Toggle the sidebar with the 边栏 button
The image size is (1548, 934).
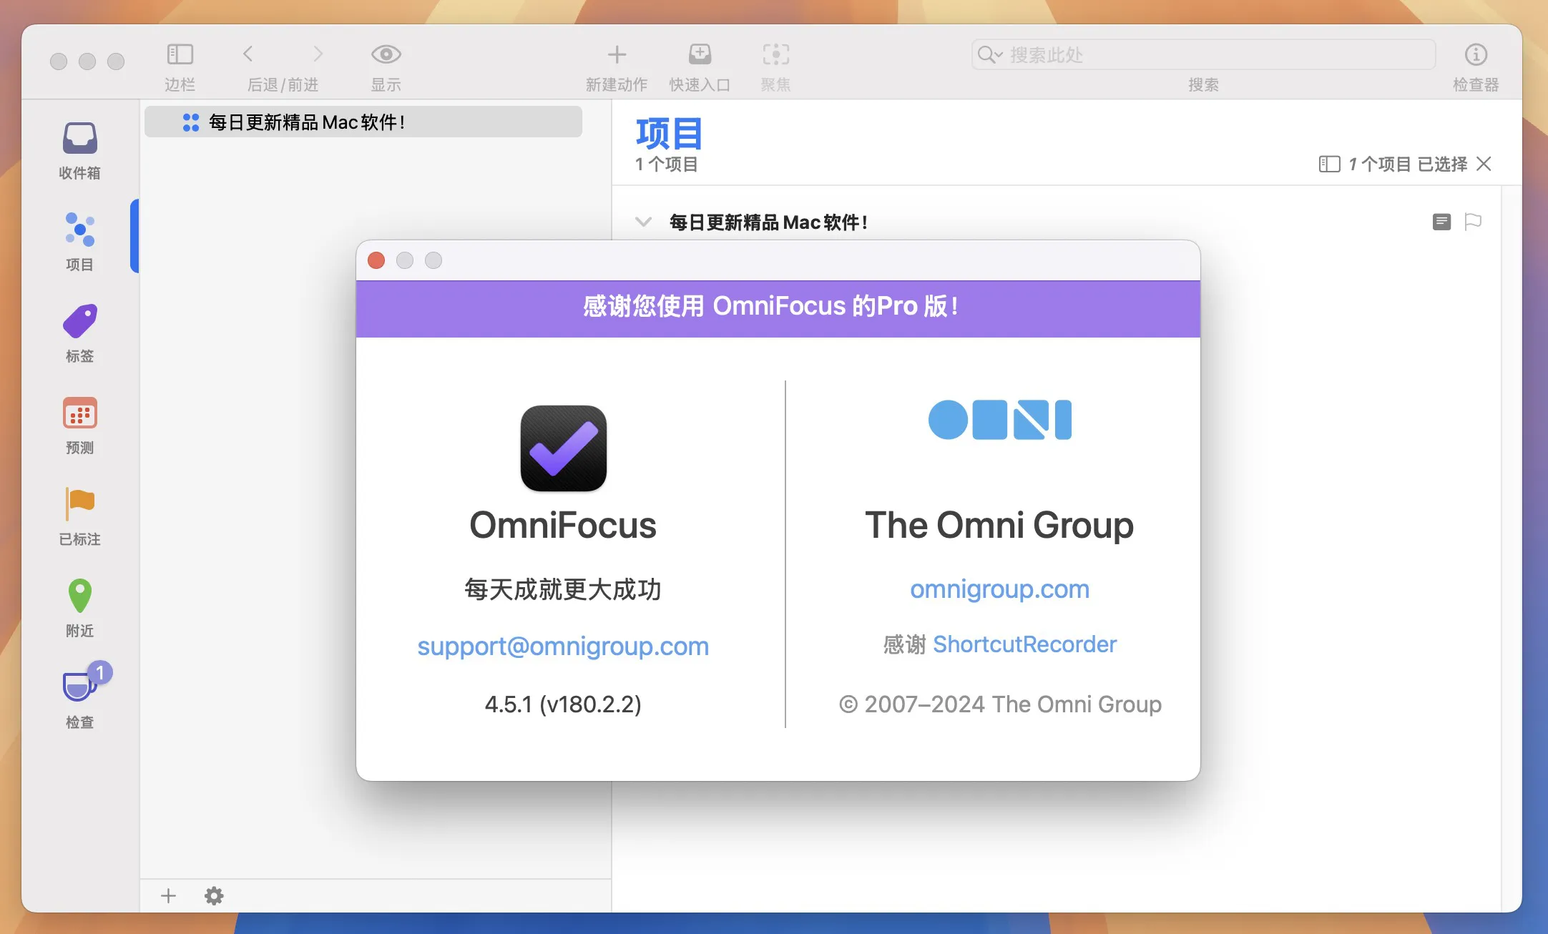[x=180, y=54]
